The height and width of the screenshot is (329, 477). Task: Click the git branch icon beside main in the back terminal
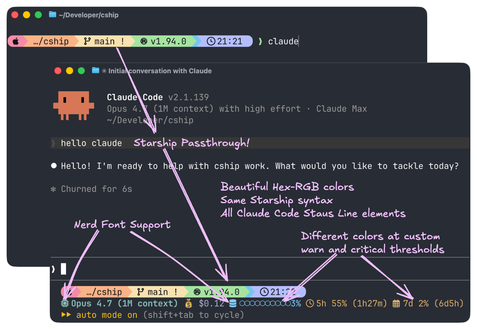pos(87,41)
